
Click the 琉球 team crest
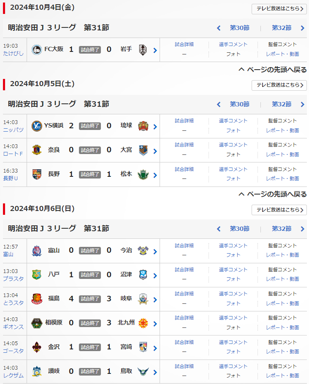click(143, 126)
